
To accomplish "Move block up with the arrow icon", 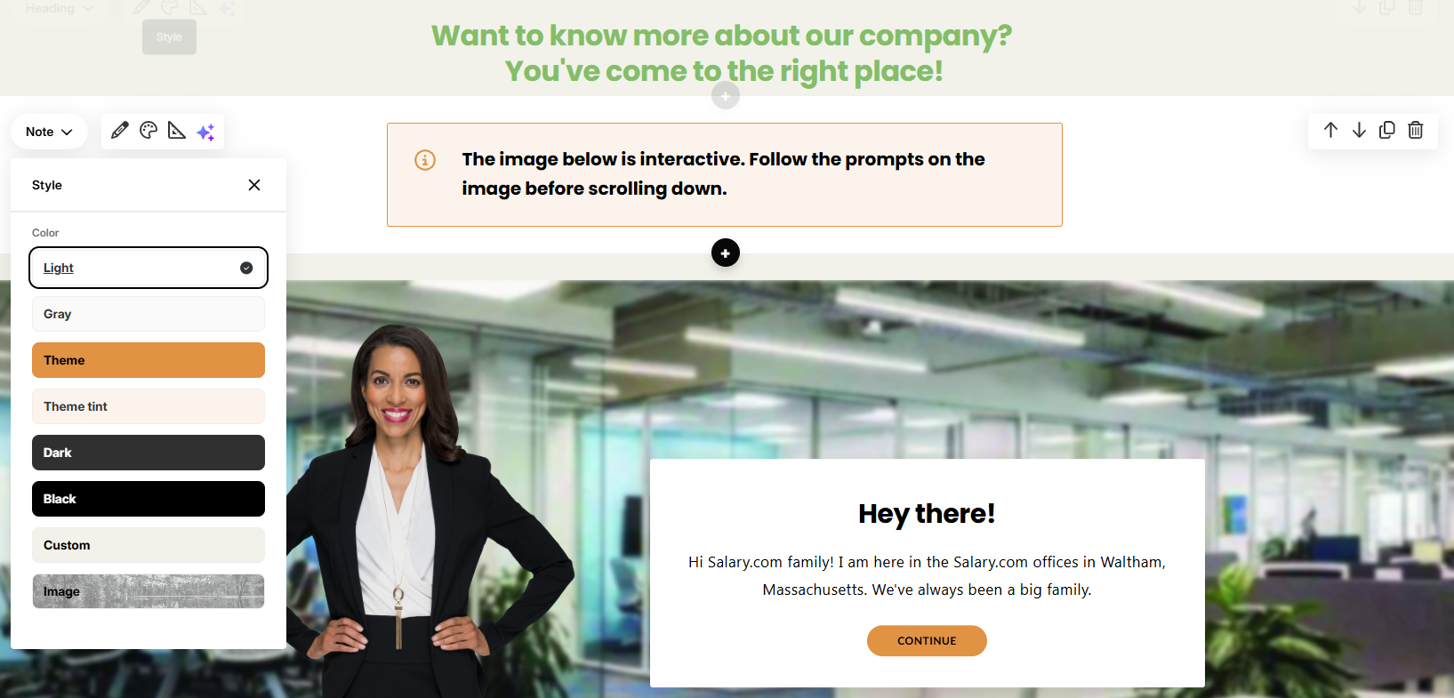I will pyautogui.click(x=1330, y=130).
